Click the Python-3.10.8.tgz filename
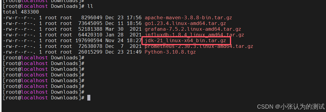326x112 pixels. pyautogui.click(x=170, y=52)
